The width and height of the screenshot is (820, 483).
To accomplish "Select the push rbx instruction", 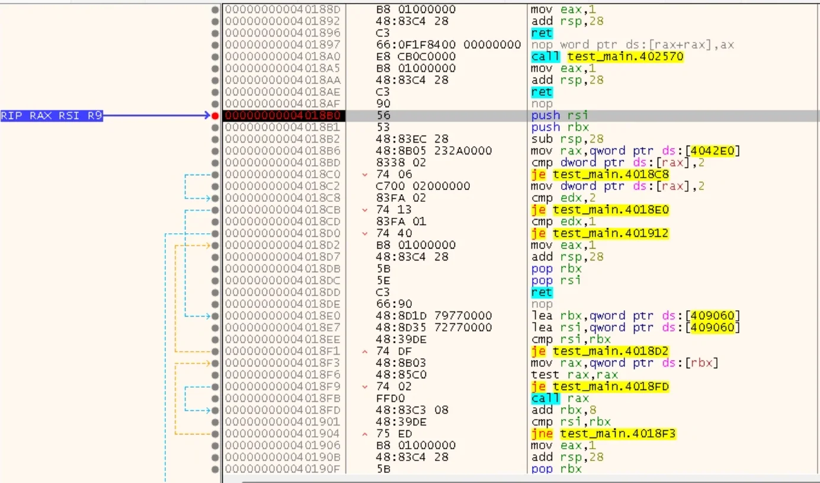I will [x=560, y=127].
